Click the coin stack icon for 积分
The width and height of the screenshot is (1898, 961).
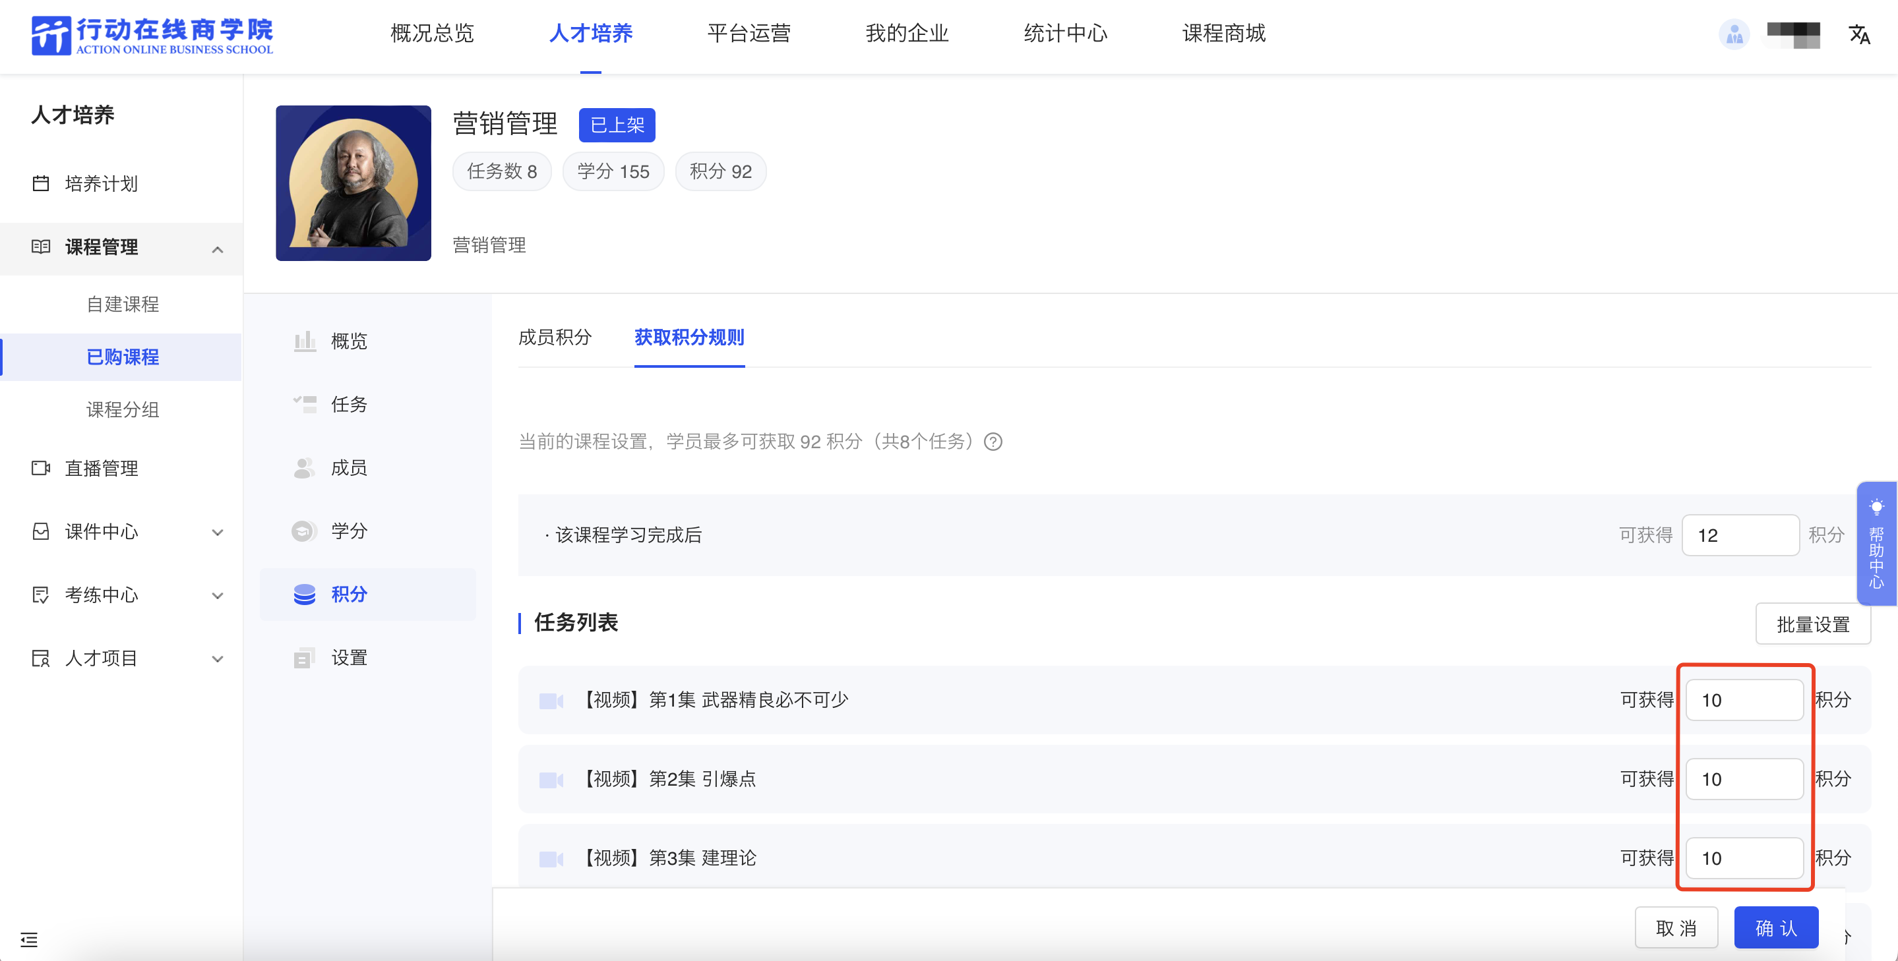(304, 595)
